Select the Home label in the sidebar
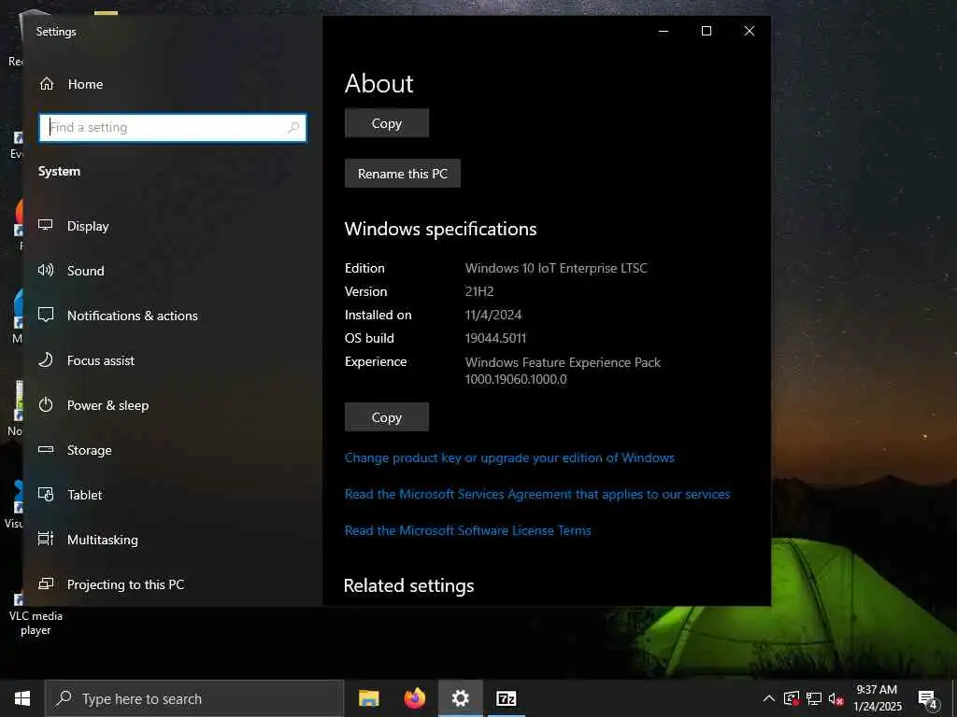This screenshot has height=717, width=957. coord(85,84)
